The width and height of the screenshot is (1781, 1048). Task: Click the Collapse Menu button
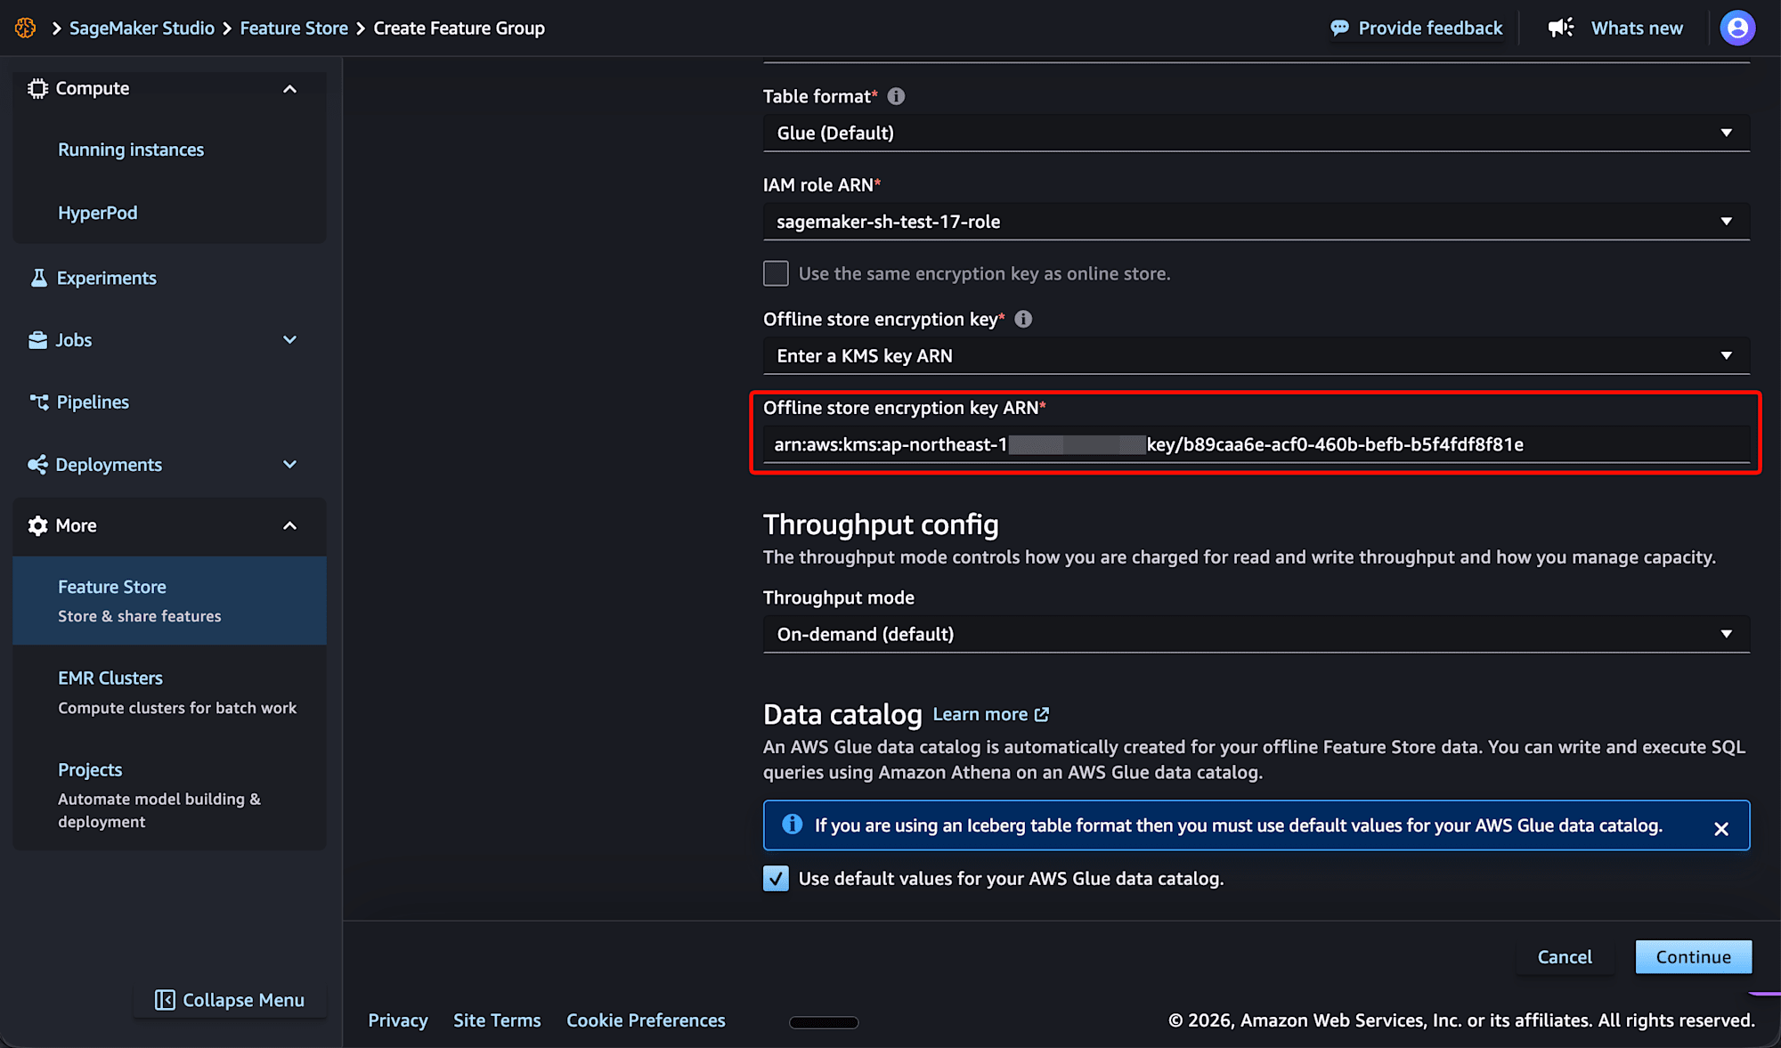(x=230, y=1000)
